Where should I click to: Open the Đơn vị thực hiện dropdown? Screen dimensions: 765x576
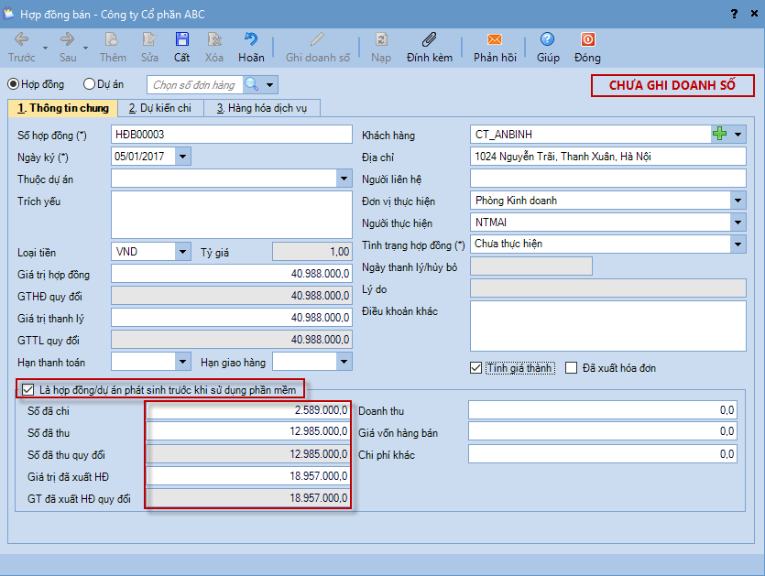(738, 201)
